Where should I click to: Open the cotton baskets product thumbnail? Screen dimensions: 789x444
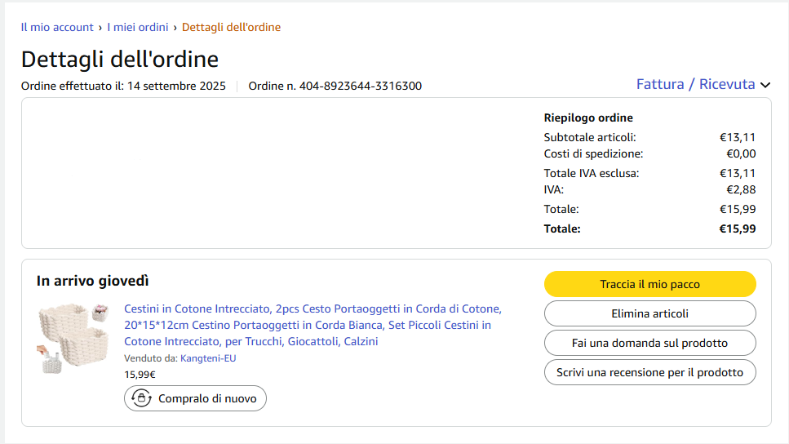(x=74, y=335)
